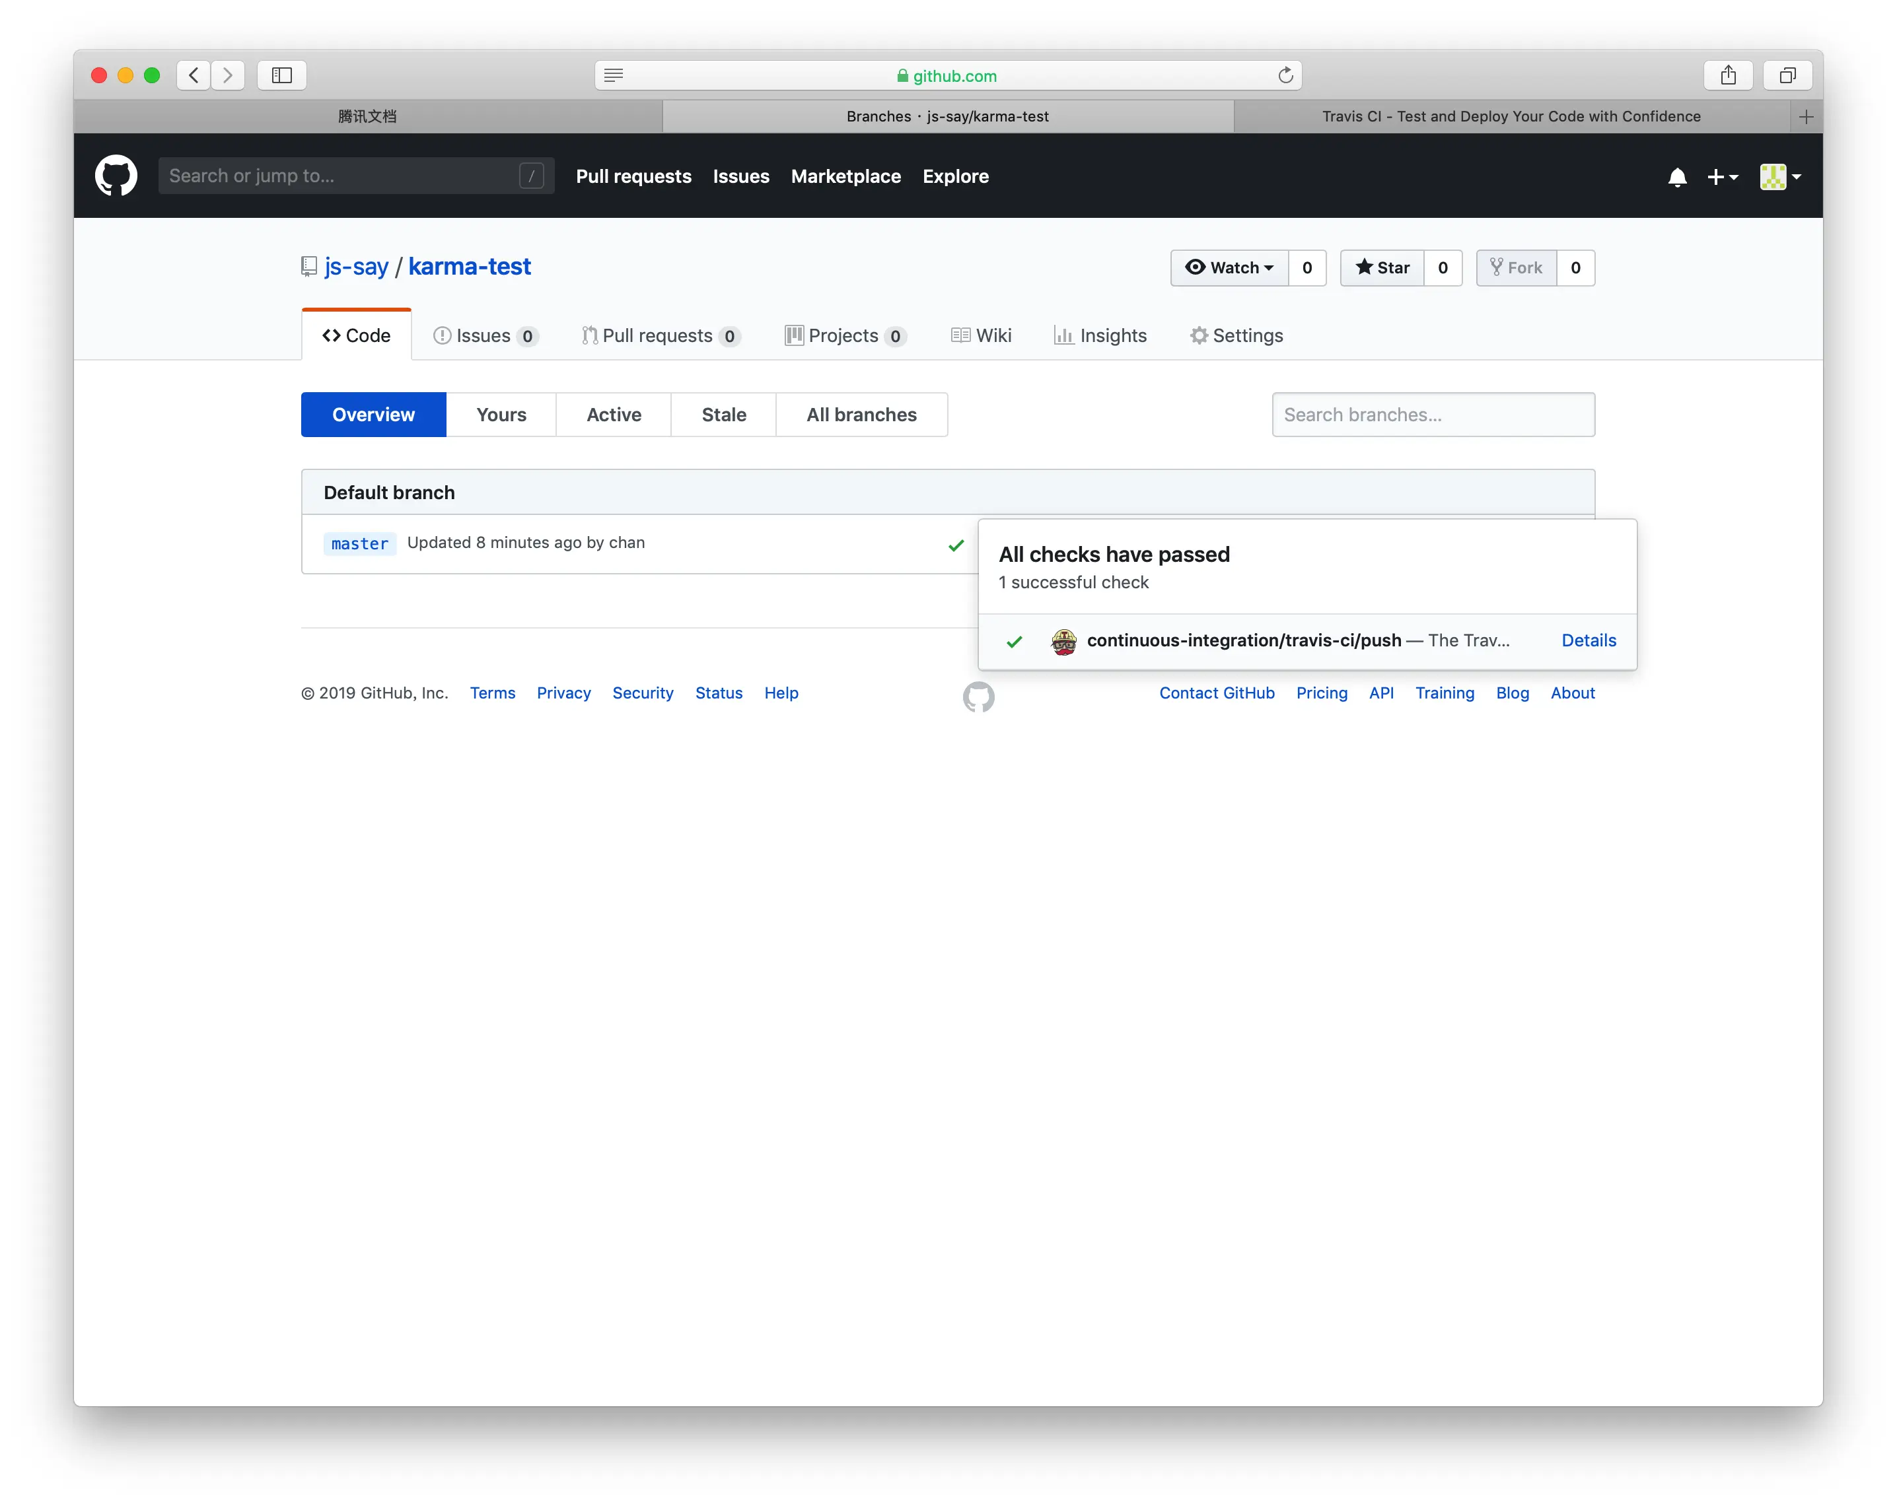Image resolution: width=1897 pixels, height=1504 pixels.
Task: Open the Code repository tab
Action: pos(356,336)
